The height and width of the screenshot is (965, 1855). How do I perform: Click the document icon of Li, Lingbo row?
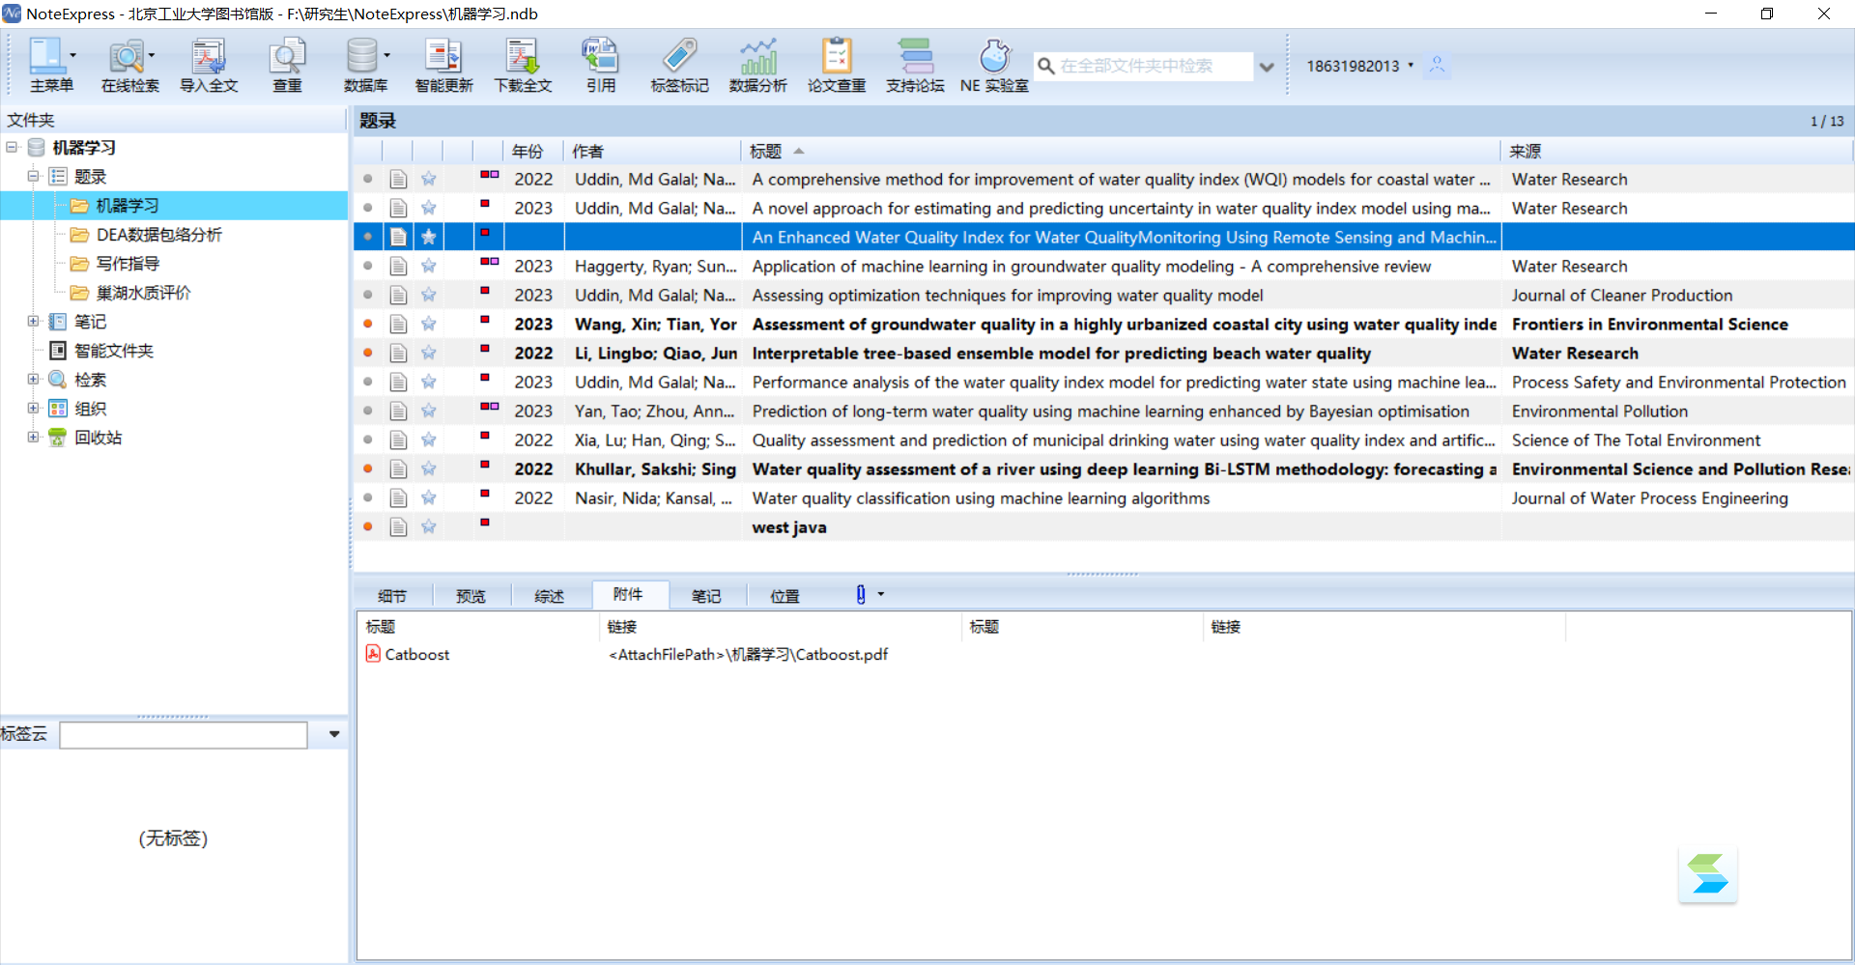[398, 354]
